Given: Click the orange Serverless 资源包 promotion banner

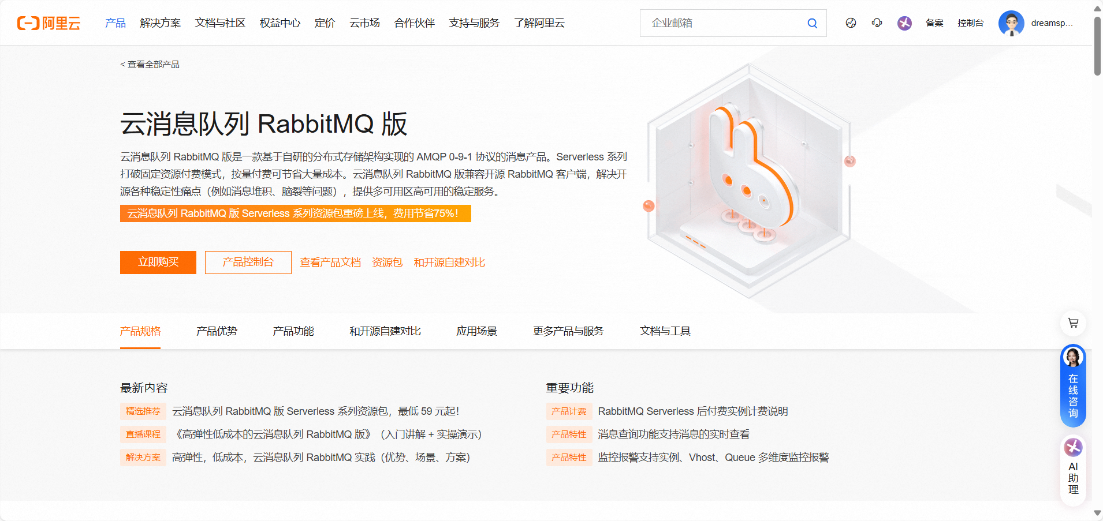Looking at the screenshot, I should pyautogui.click(x=296, y=213).
